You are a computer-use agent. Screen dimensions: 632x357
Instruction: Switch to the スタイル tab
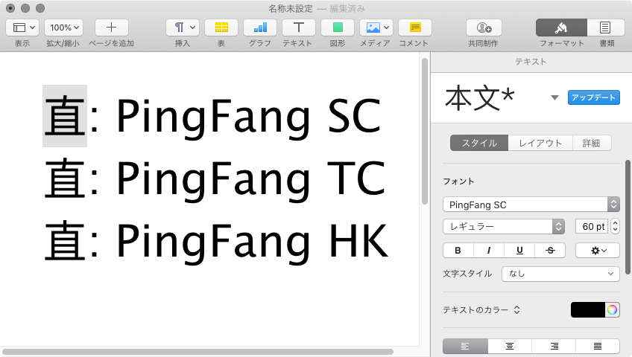479,143
